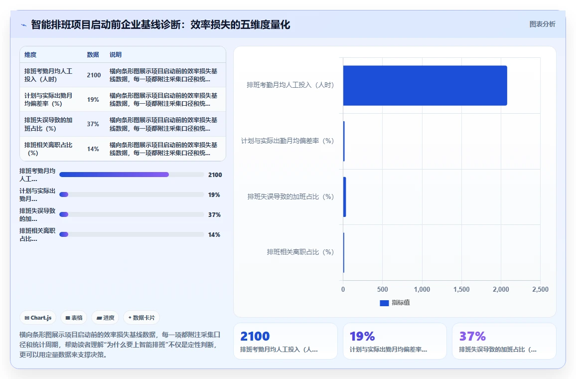The width and height of the screenshot is (576, 379).
Task: Click the x-axis tick label 1,500
Action: [x=461, y=289]
